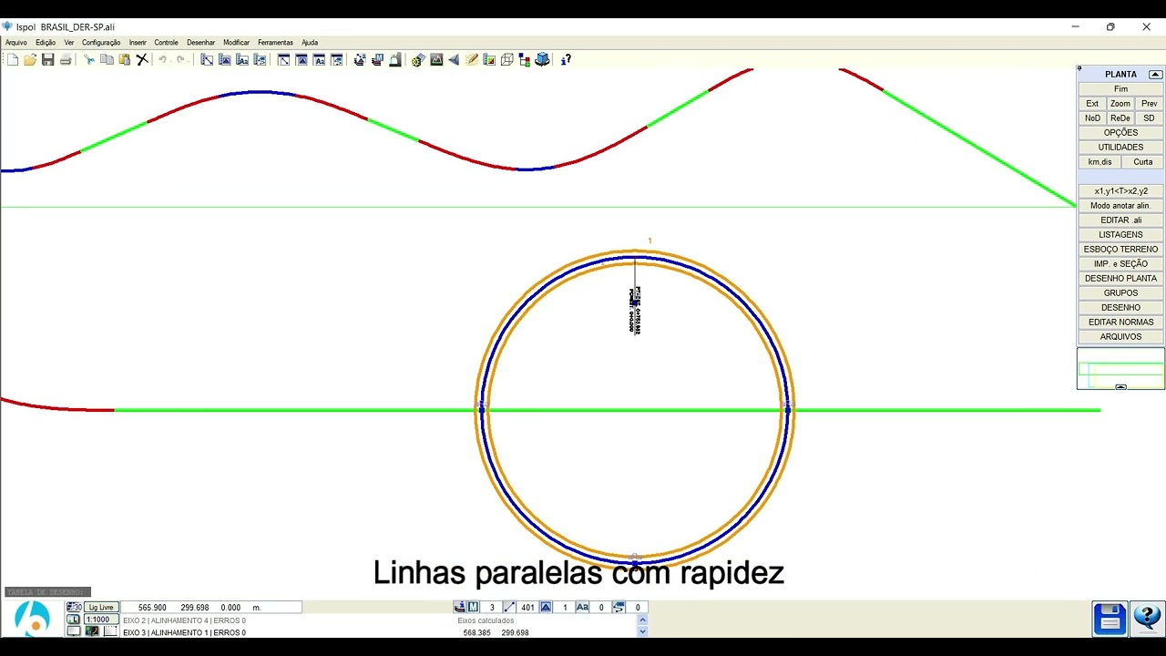Open the Configuração menu
Image resolution: width=1166 pixels, height=656 pixels.
[101, 42]
